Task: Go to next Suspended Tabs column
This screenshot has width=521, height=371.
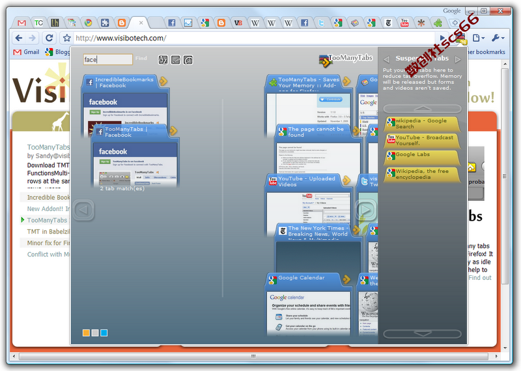Action: [x=458, y=59]
